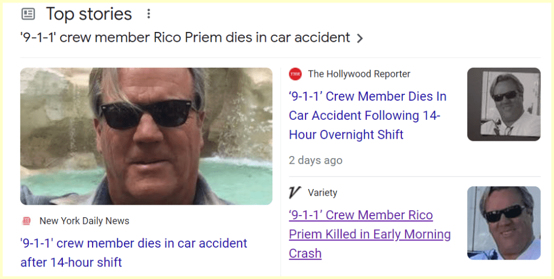Viewport: 554px width, 279px height.
Task: Click the Variety story thumbnail image
Action: (504, 223)
